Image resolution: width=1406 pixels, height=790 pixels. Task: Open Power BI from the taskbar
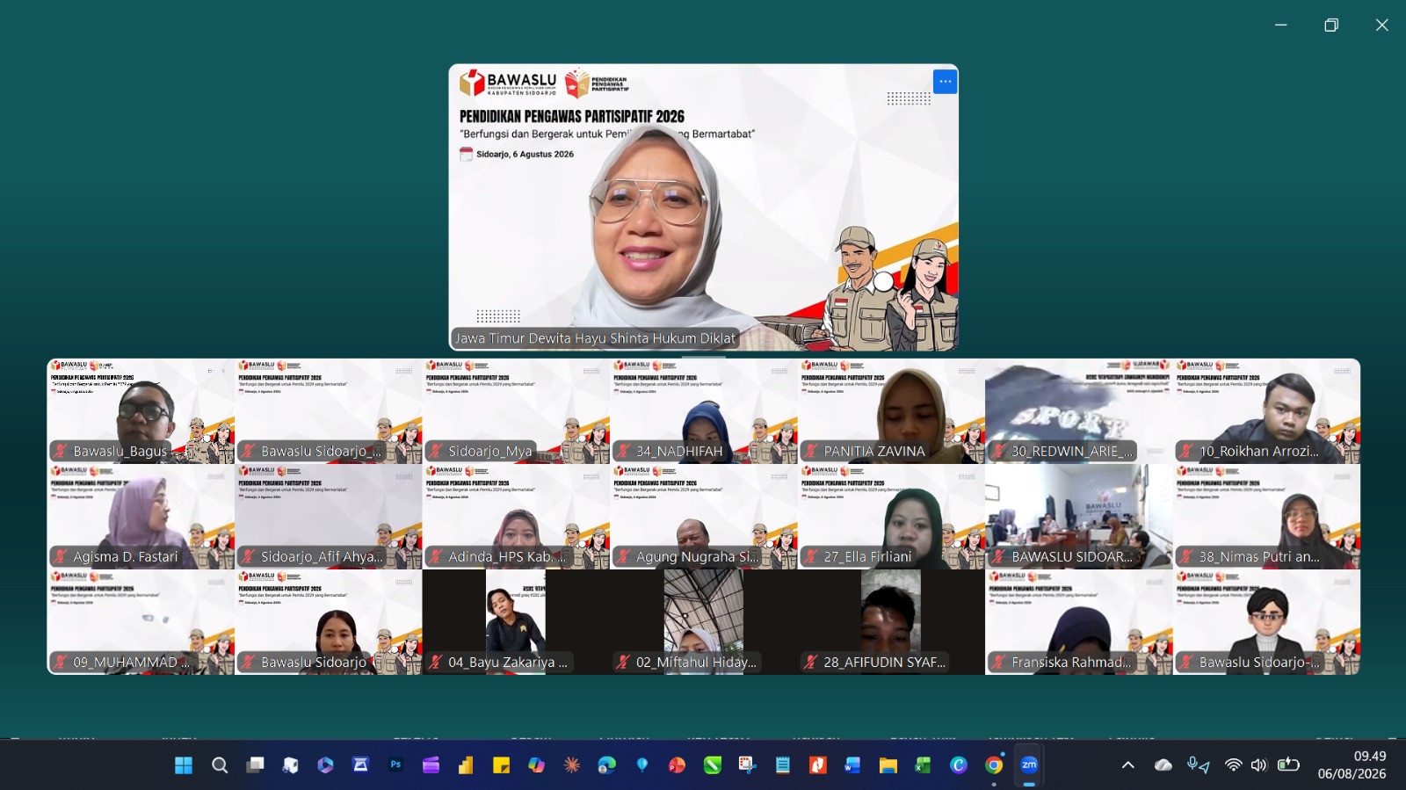click(466, 765)
